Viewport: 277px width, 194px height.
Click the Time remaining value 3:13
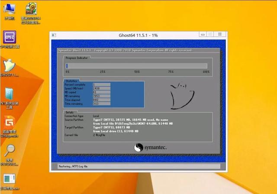(x=102, y=104)
